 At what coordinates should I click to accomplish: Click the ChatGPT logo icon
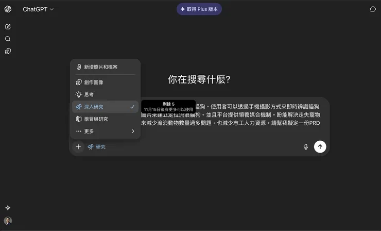click(8, 9)
